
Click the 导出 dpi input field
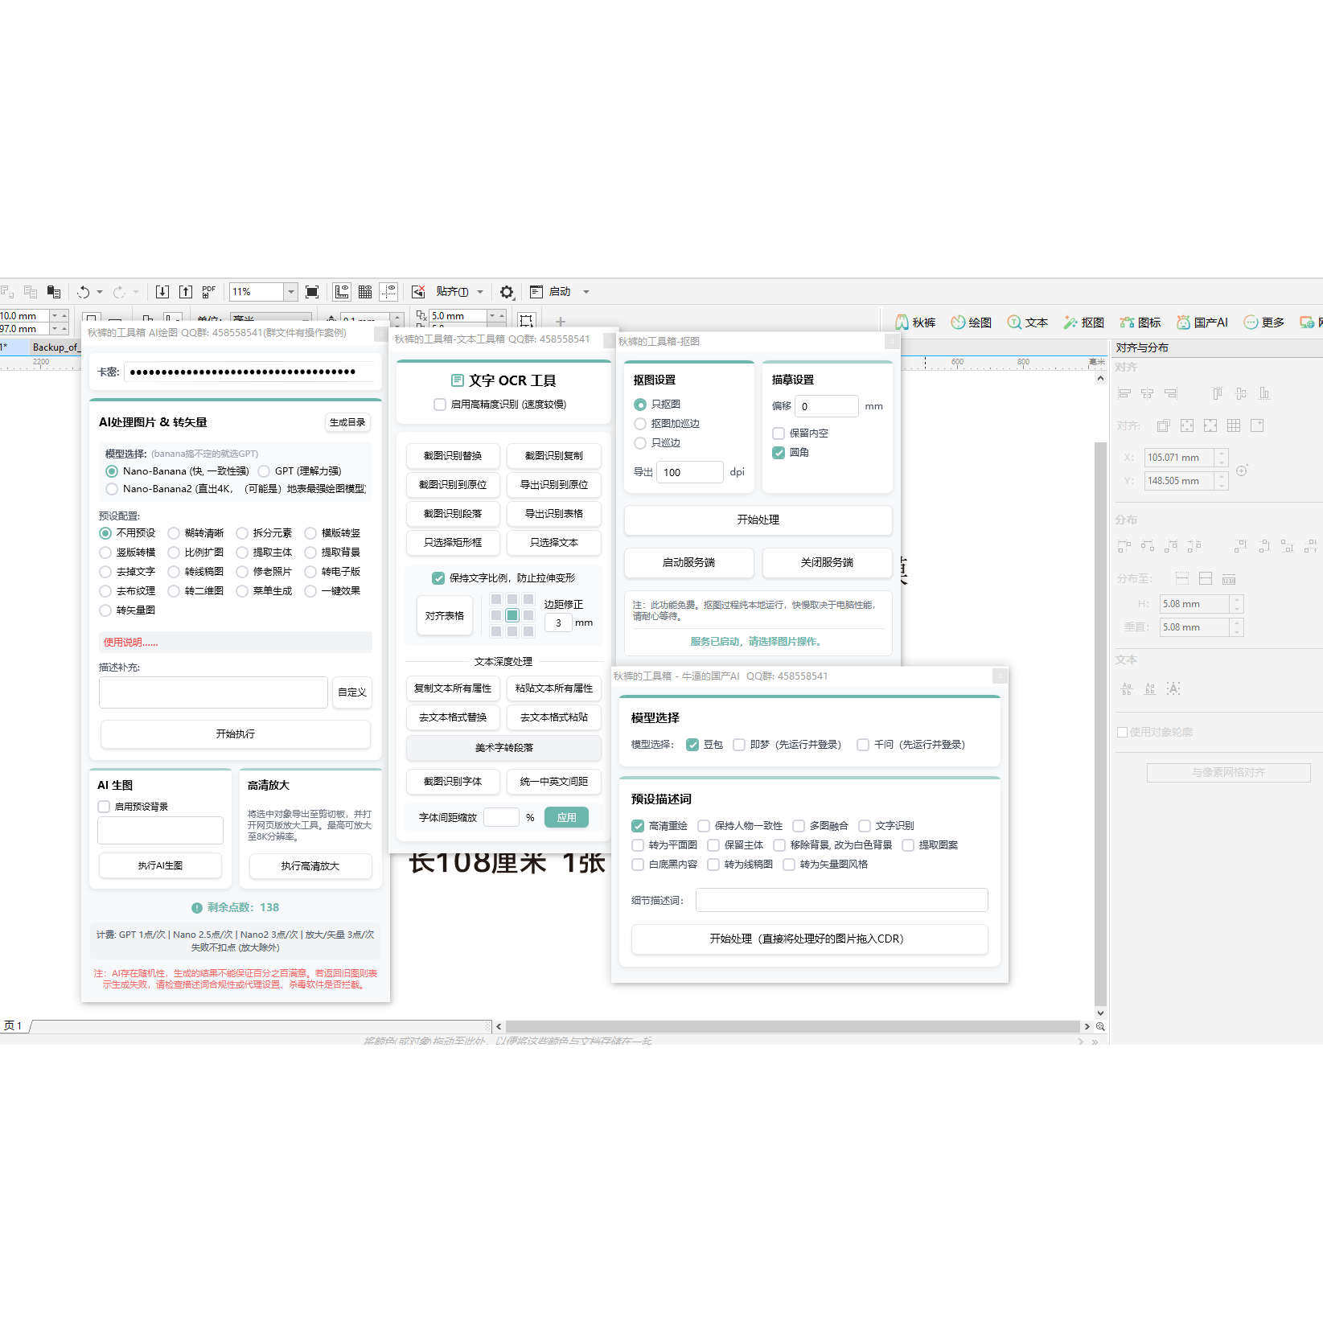(689, 473)
